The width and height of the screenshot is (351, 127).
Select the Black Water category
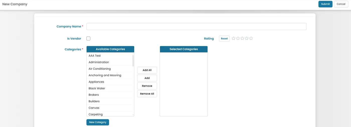tap(110, 88)
